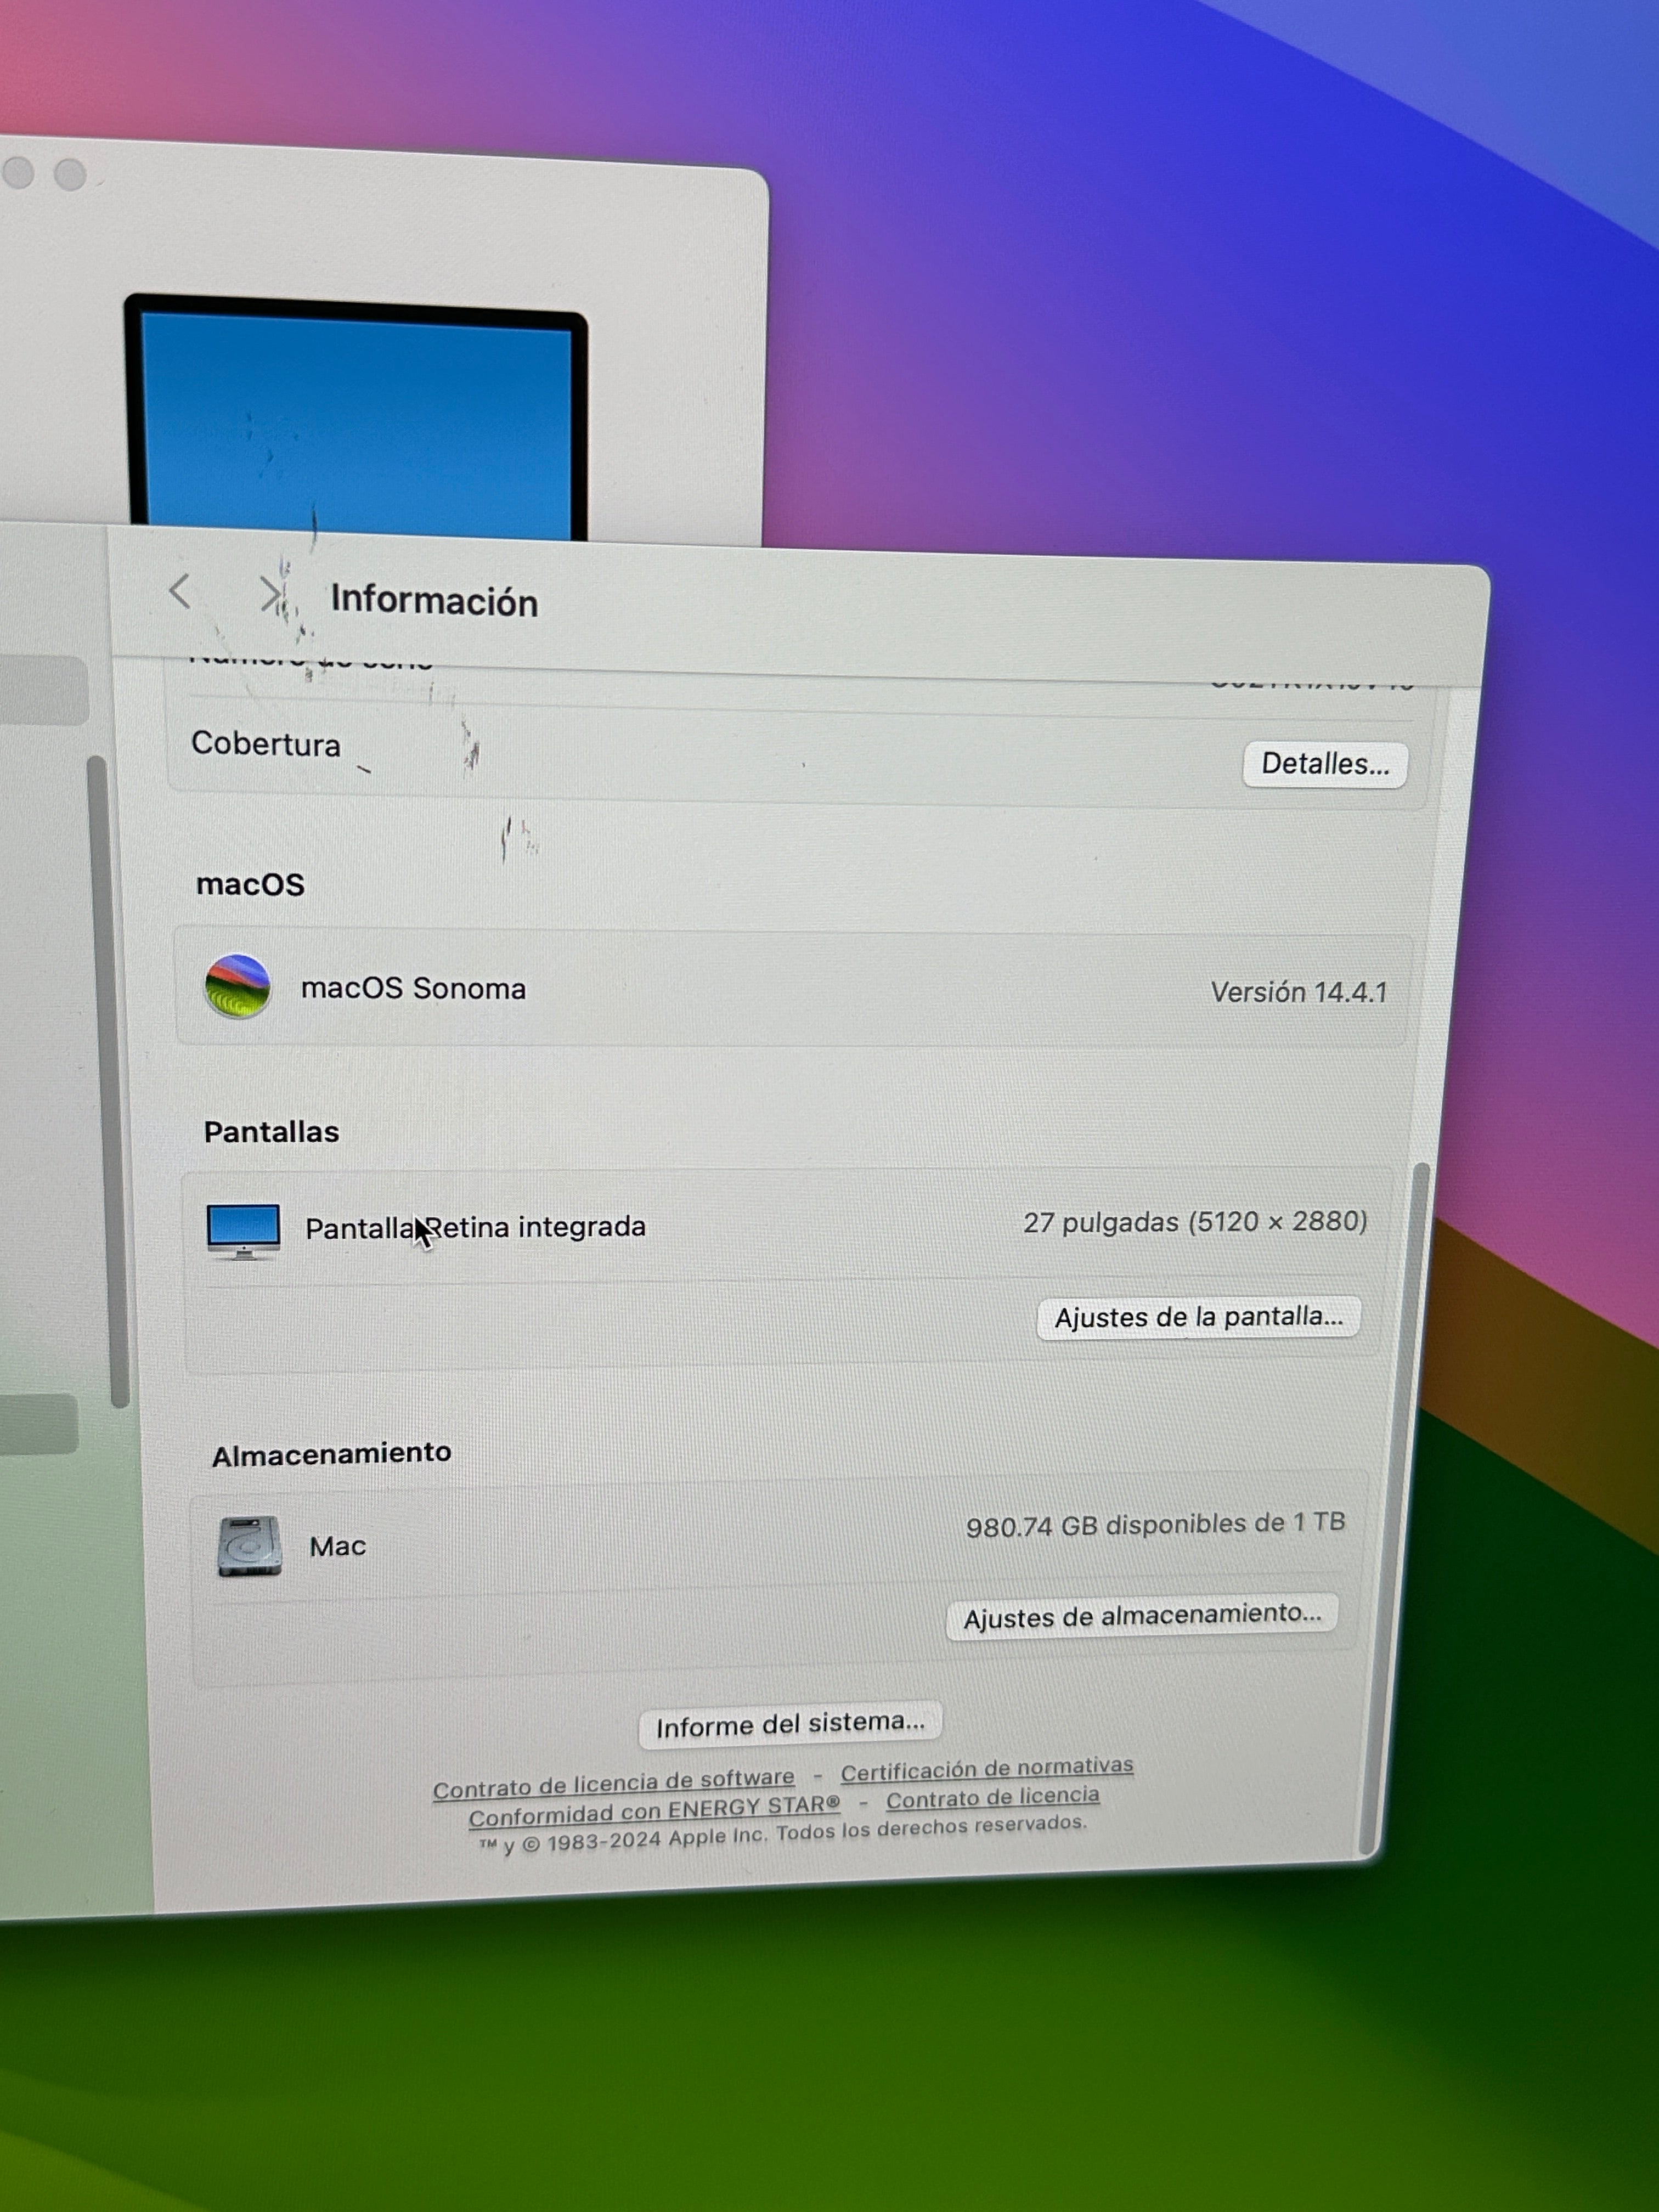The width and height of the screenshot is (1659, 2212).
Task: Open Contrato de licencia de software link
Action: 613,1784
